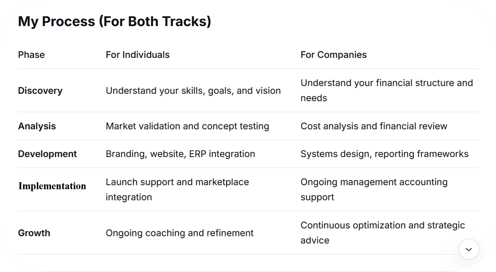Select the "Analysis" phase label
Viewport: 496px width, 272px height.
(37, 126)
